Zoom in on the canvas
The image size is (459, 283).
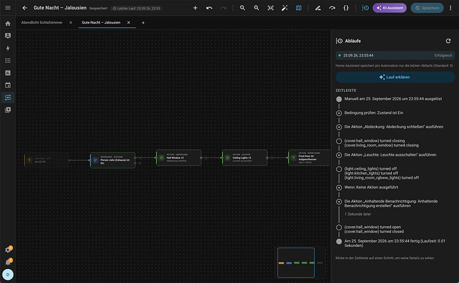click(x=256, y=8)
